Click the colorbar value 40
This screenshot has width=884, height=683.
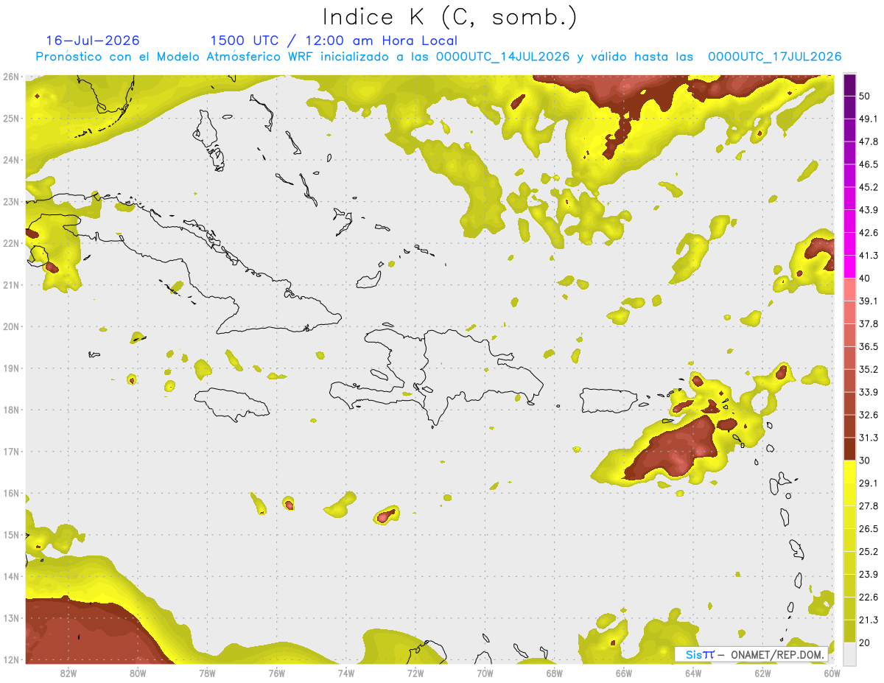(x=865, y=278)
